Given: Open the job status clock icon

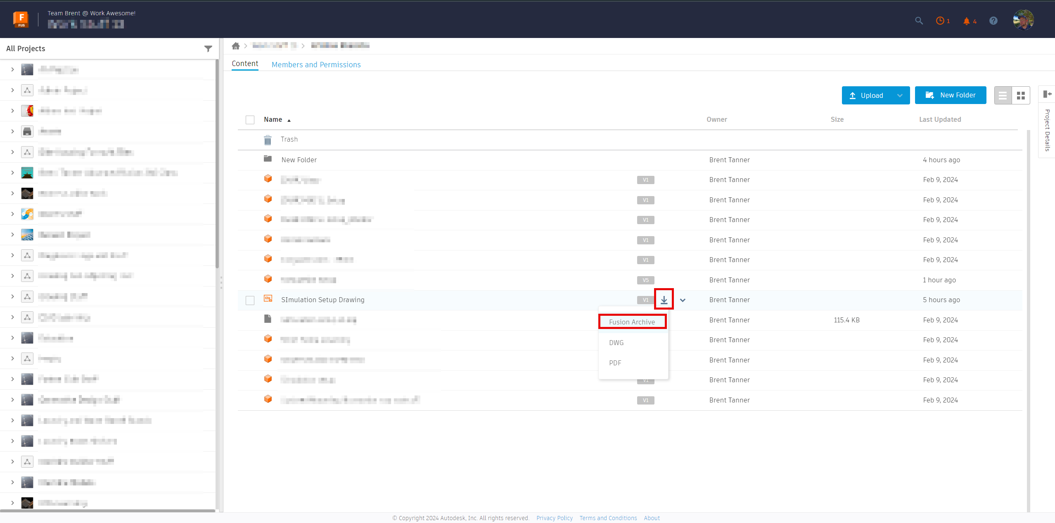Looking at the screenshot, I should [940, 21].
